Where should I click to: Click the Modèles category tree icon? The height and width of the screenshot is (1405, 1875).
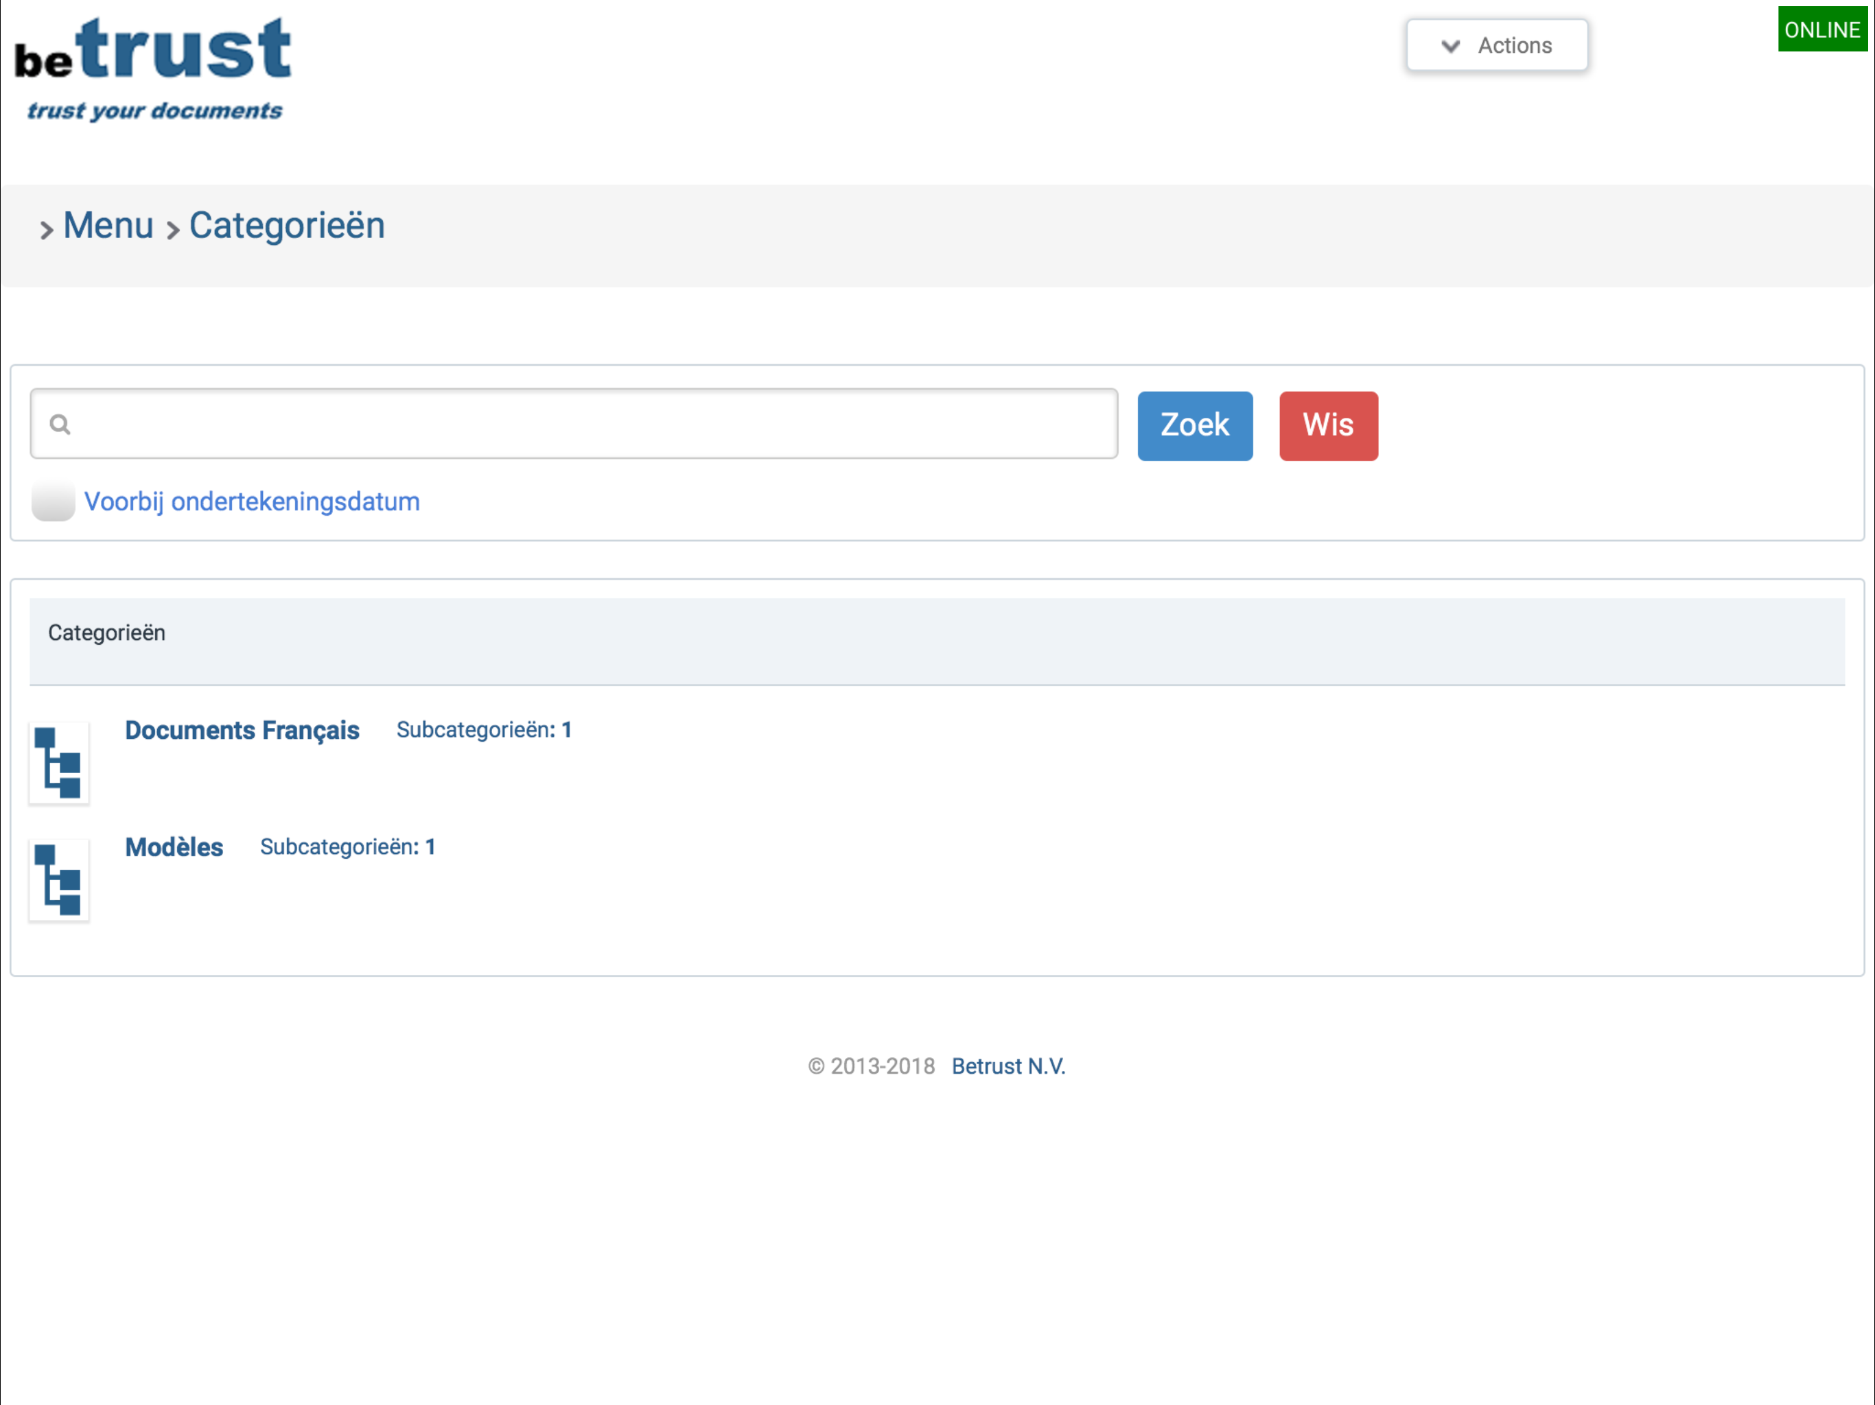(58, 879)
